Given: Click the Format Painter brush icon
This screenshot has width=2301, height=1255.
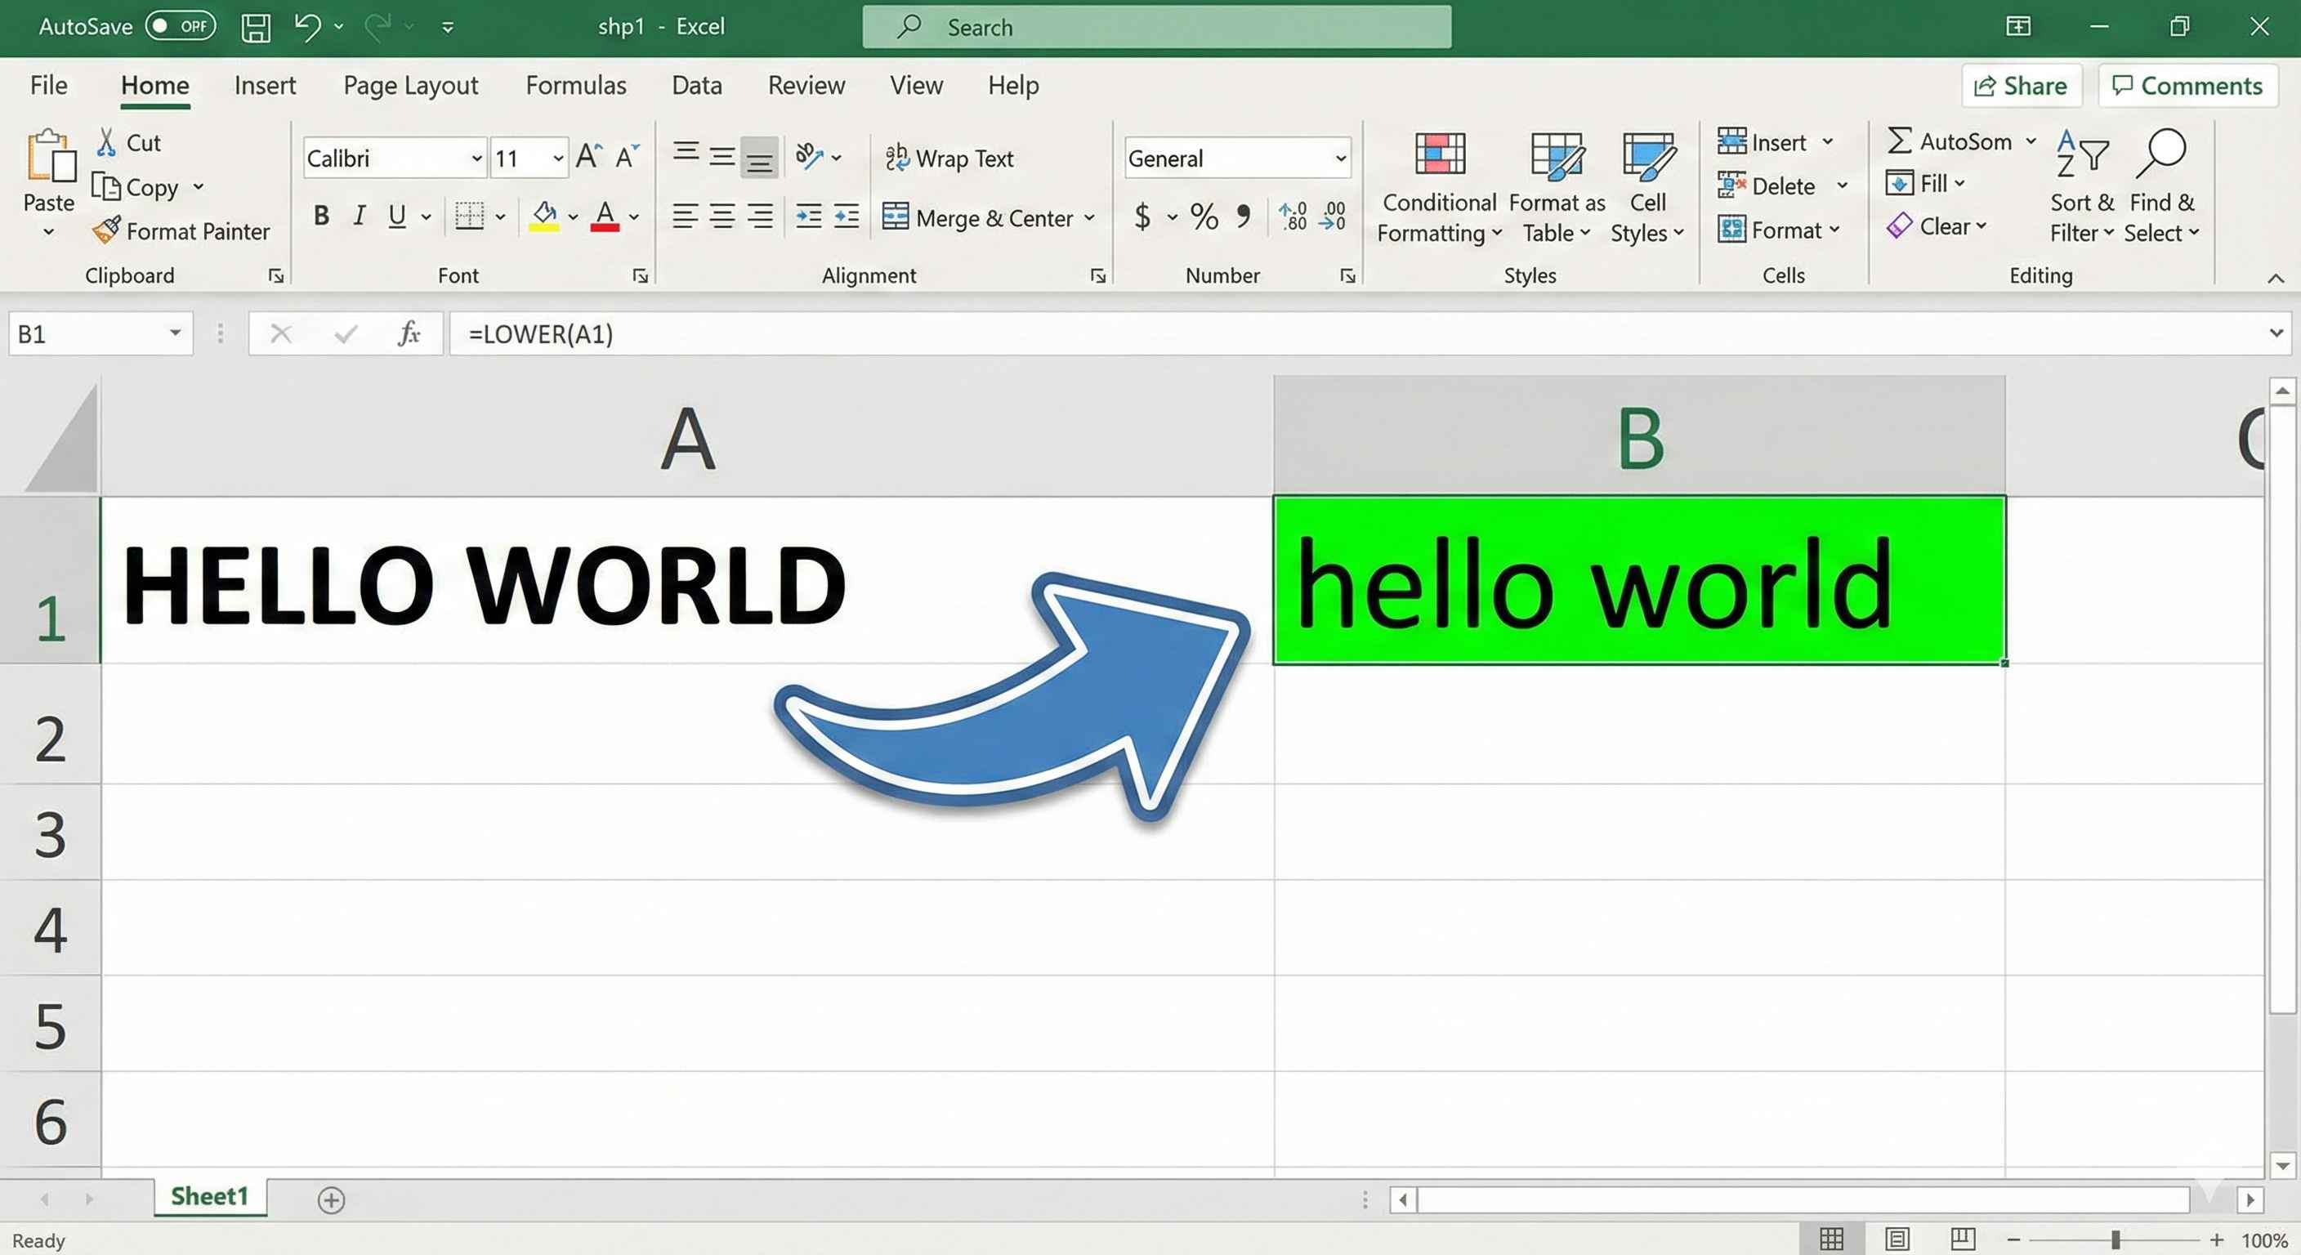Looking at the screenshot, I should [x=106, y=230].
